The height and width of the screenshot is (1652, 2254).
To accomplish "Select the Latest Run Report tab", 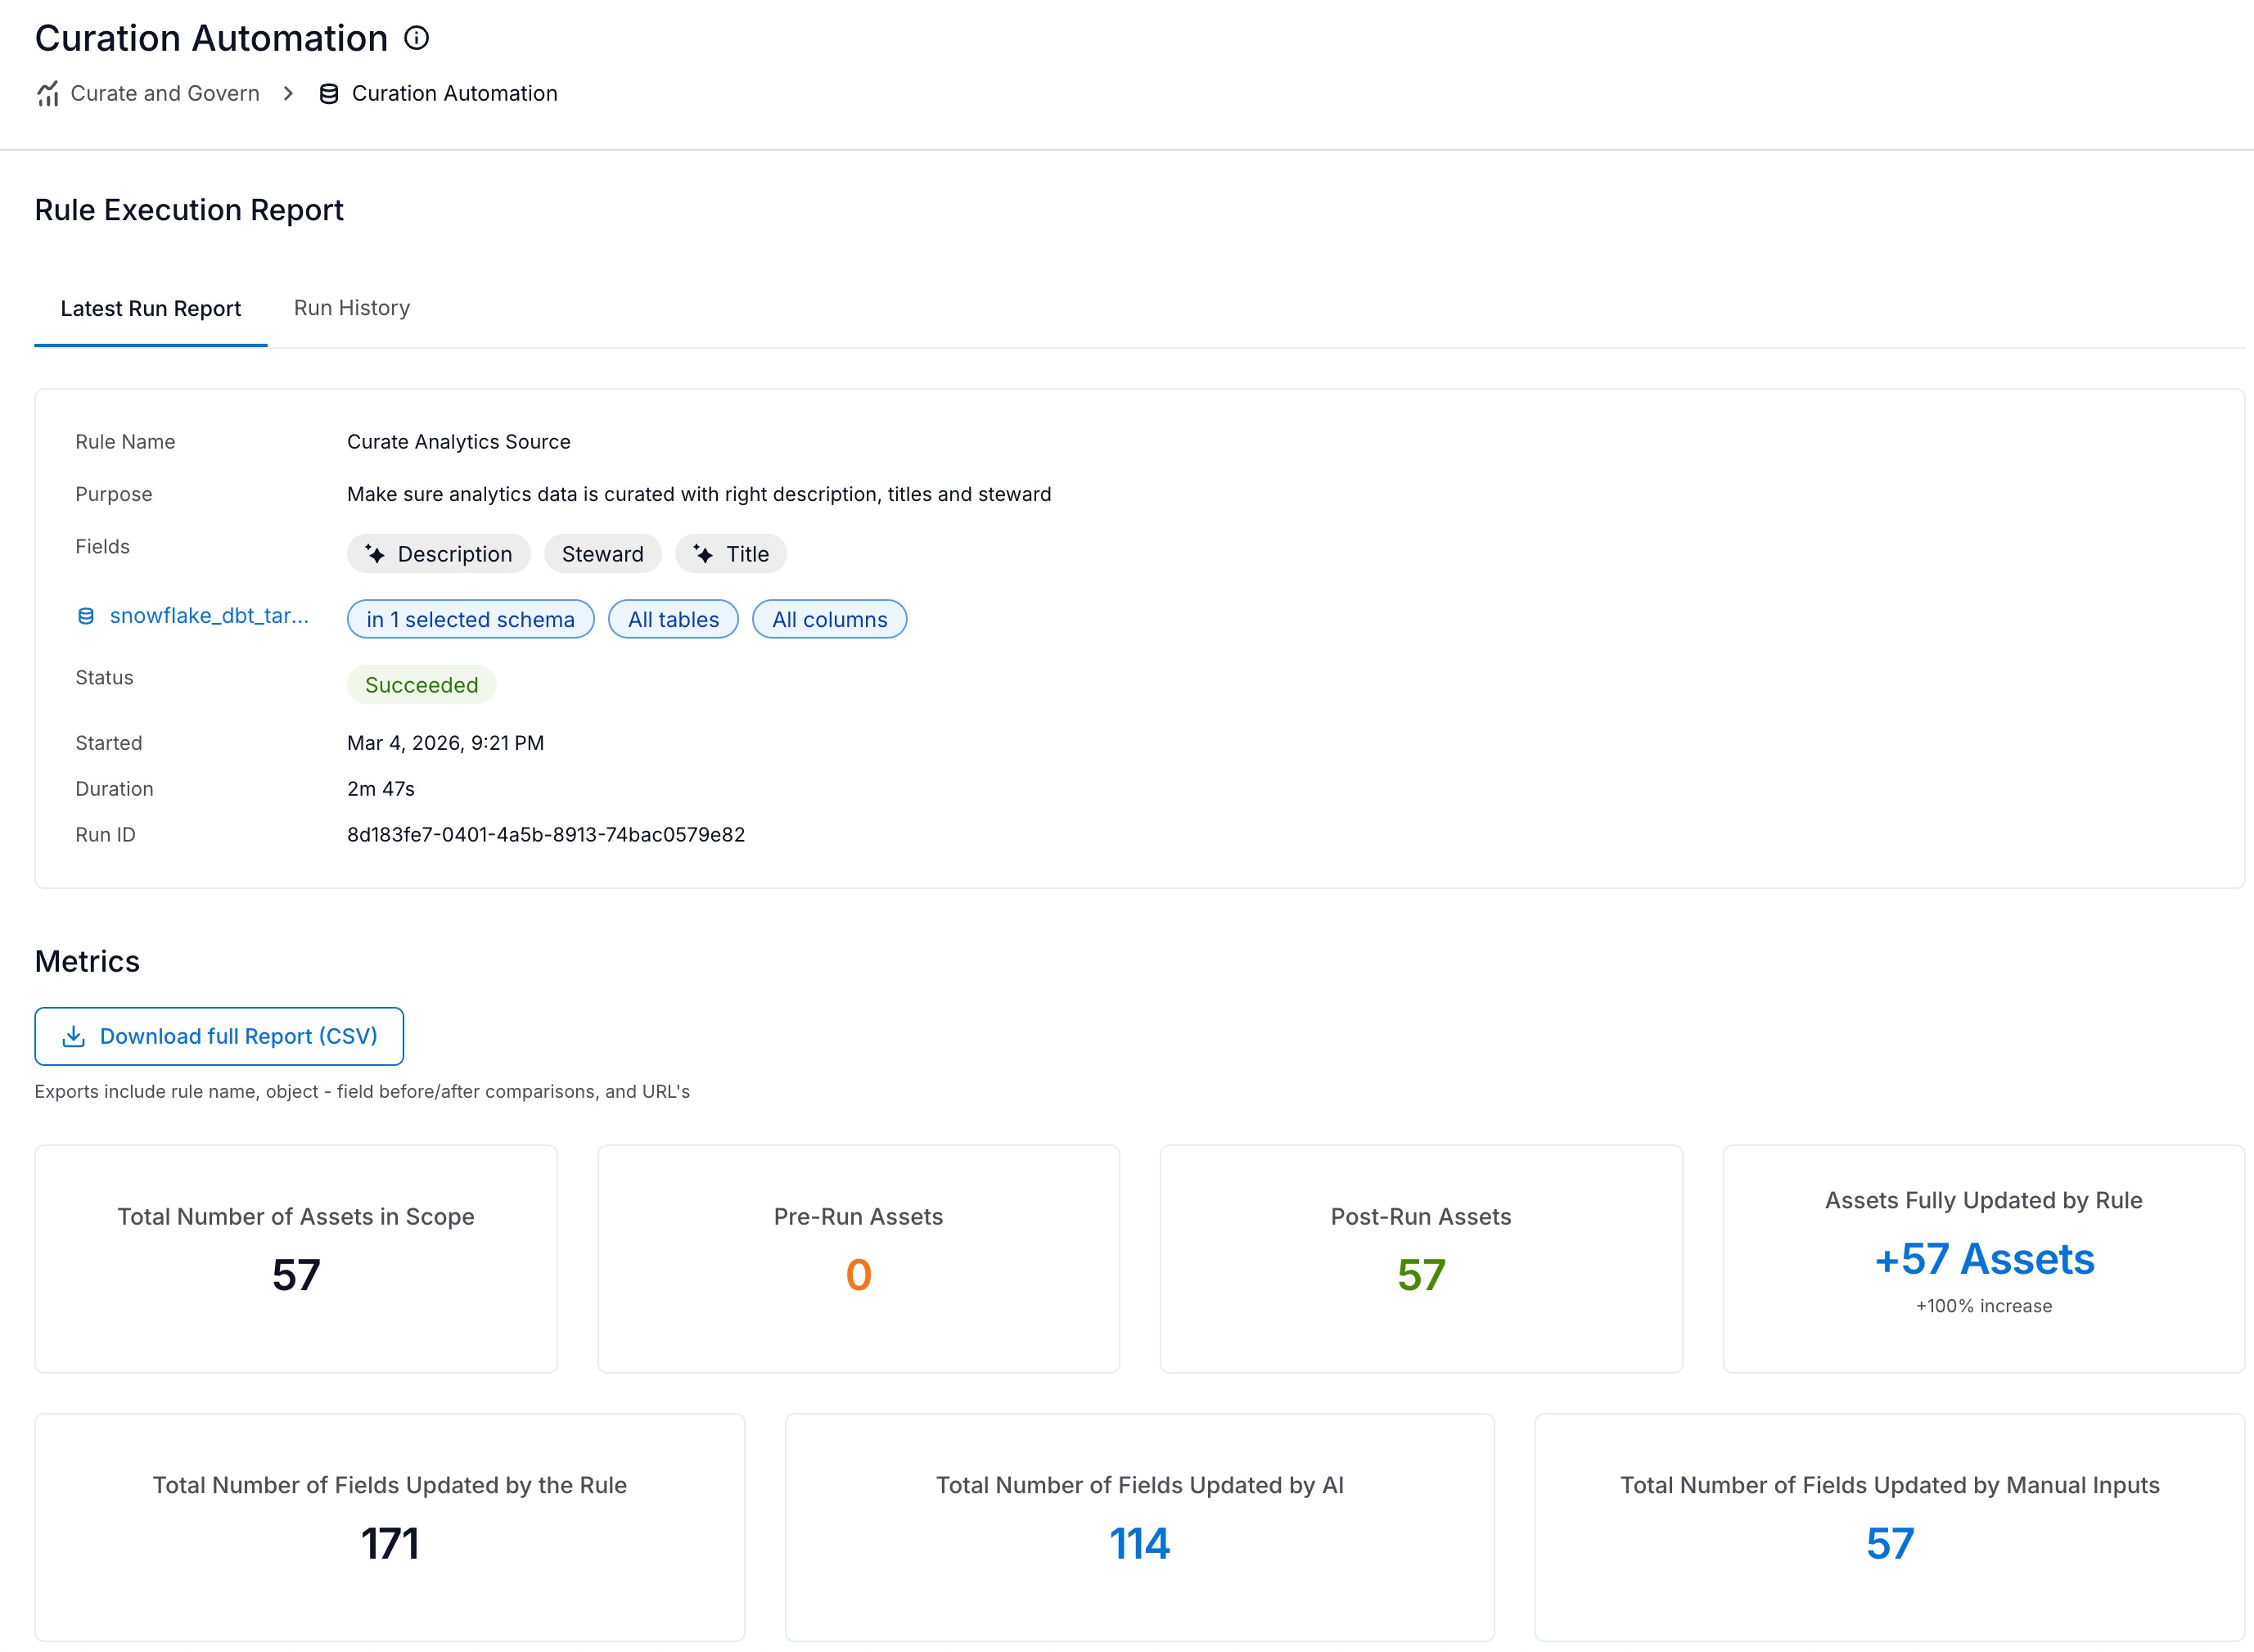I will (x=150, y=308).
